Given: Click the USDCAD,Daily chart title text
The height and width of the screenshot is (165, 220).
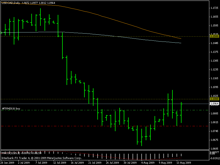Looking at the screenshot, I should [x=11, y=3].
